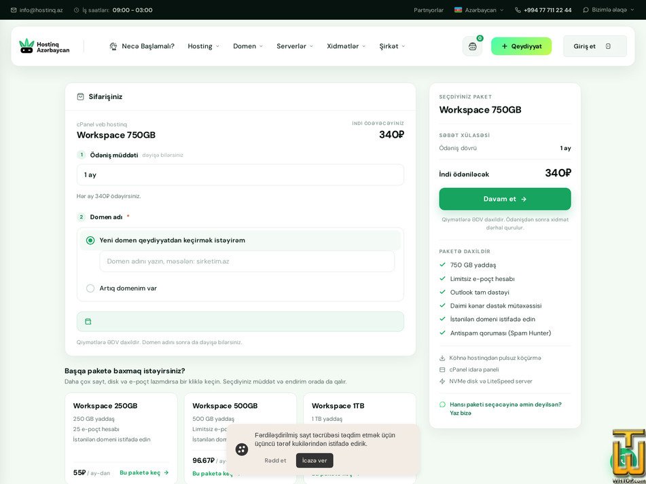
Task: Click the domain name input field
Action: pos(247,261)
